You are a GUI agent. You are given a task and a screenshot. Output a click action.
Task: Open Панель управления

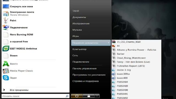84,68
